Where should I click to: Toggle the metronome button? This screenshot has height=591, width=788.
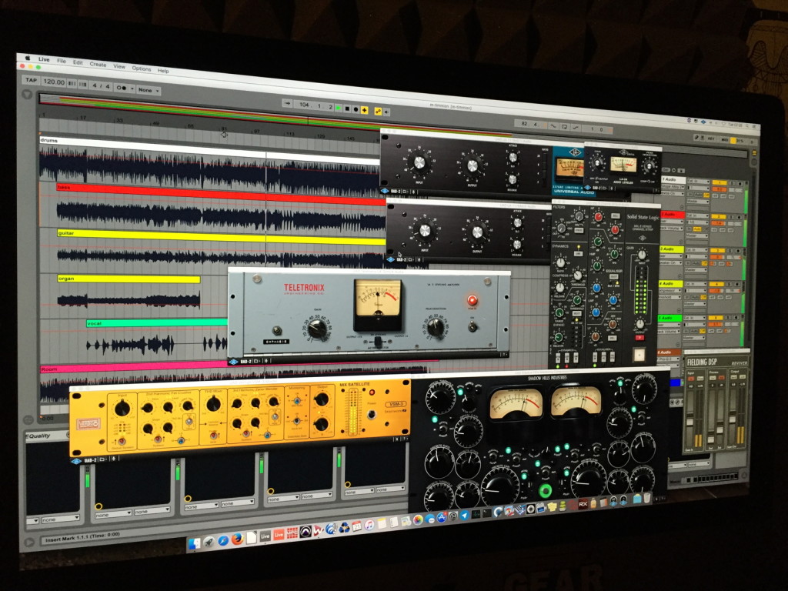(121, 88)
